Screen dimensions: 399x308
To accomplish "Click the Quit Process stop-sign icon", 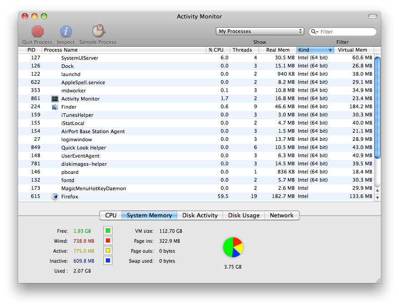I will pos(37,32).
